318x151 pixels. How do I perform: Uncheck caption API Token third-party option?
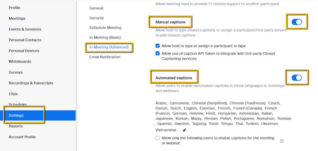(x=157, y=54)
